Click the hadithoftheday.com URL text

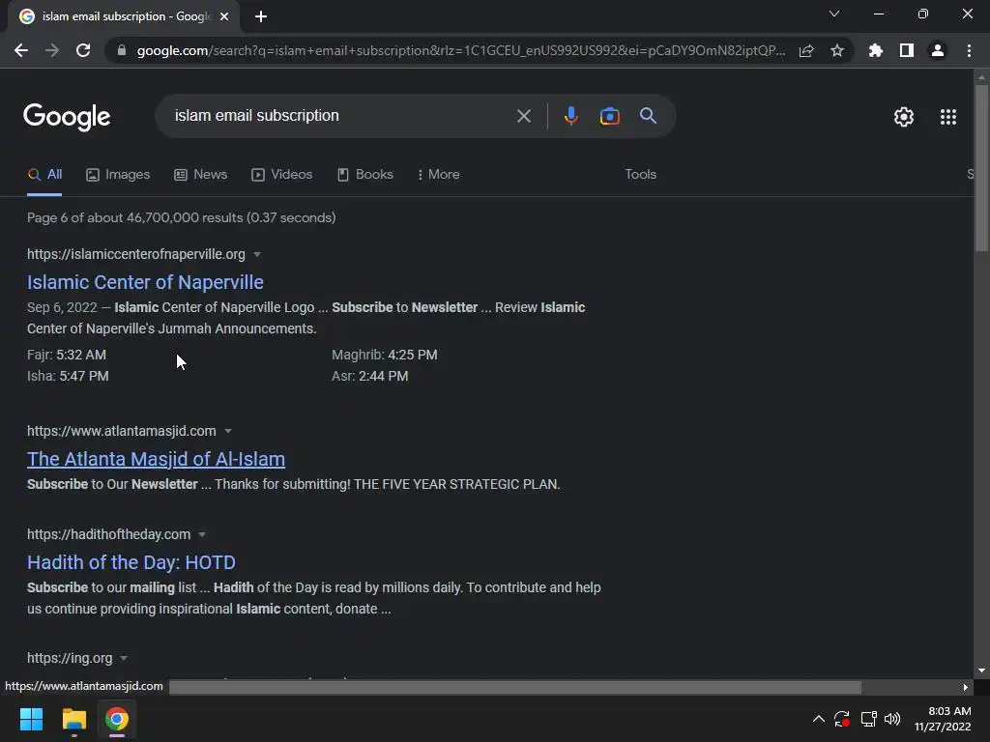pos(108,534)
